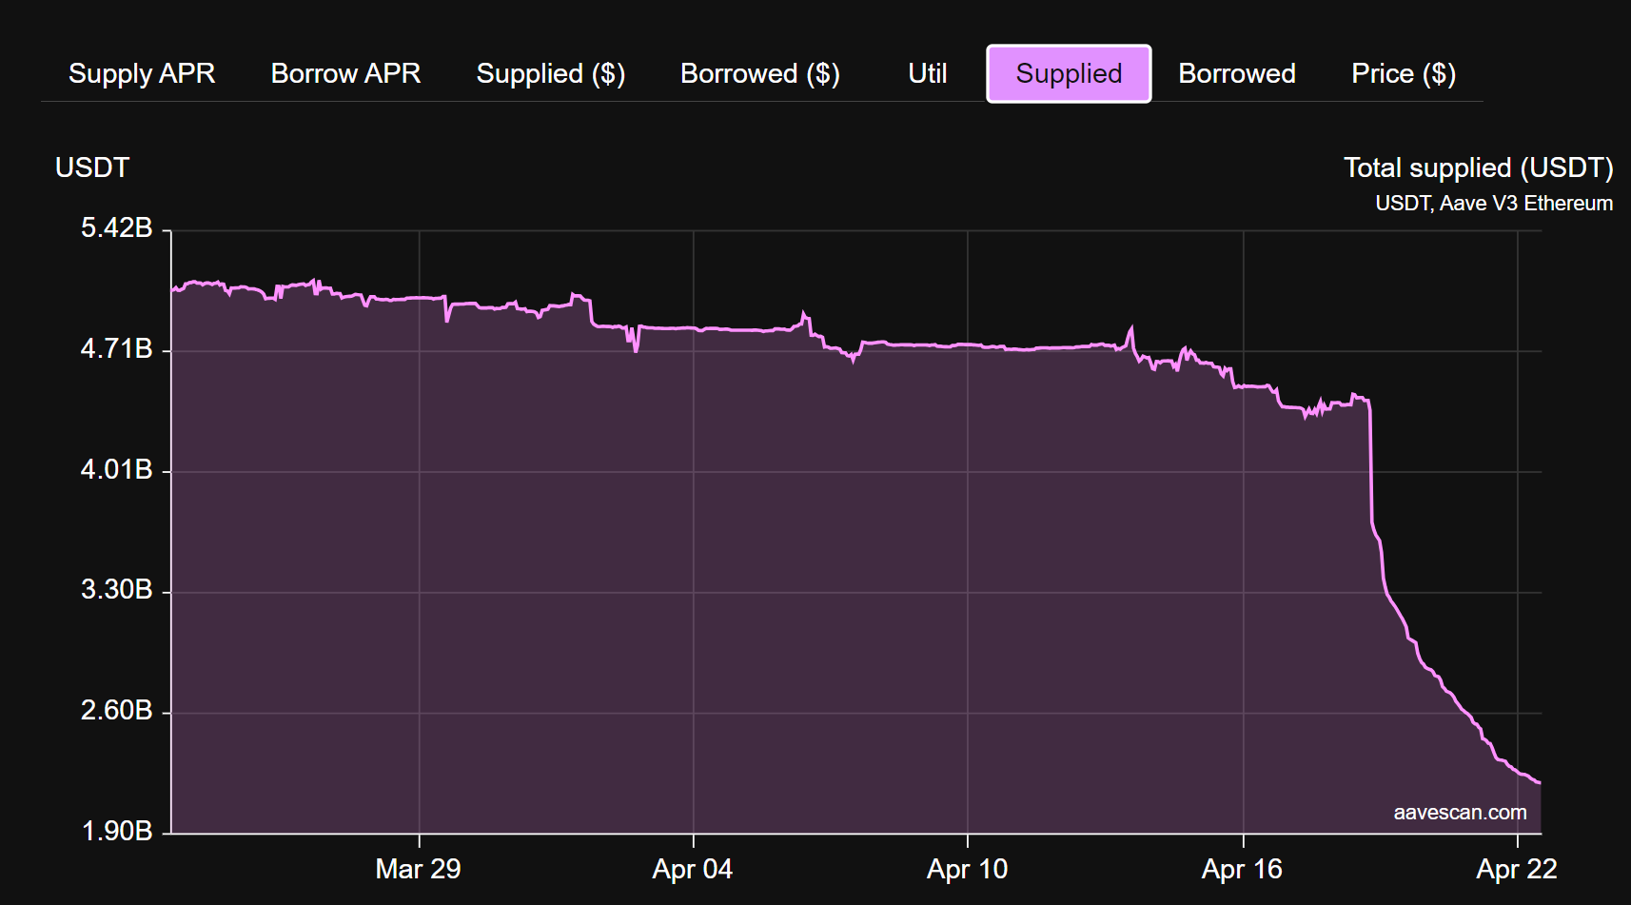This screenshot has width=1631, height=905.
Task: Click the Mar 29 date label
Action: point(418,869)
